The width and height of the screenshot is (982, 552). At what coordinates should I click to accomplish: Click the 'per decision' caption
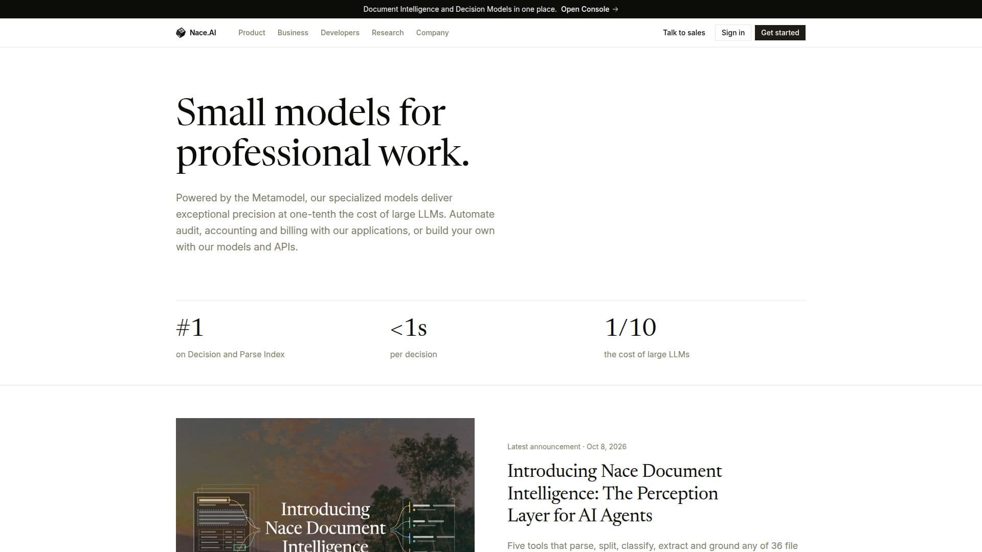click(413, 354)
